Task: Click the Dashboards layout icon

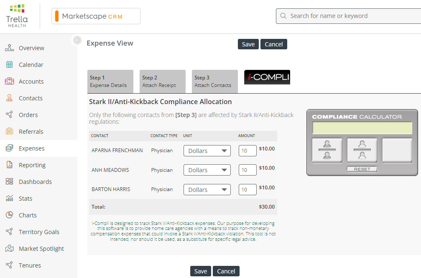Action: click(9, 181)
